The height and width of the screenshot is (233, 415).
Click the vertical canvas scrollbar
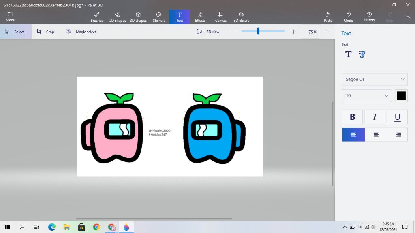333,144
